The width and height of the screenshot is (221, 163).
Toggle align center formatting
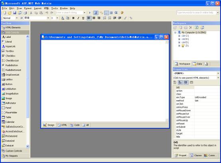pos(94,18)
